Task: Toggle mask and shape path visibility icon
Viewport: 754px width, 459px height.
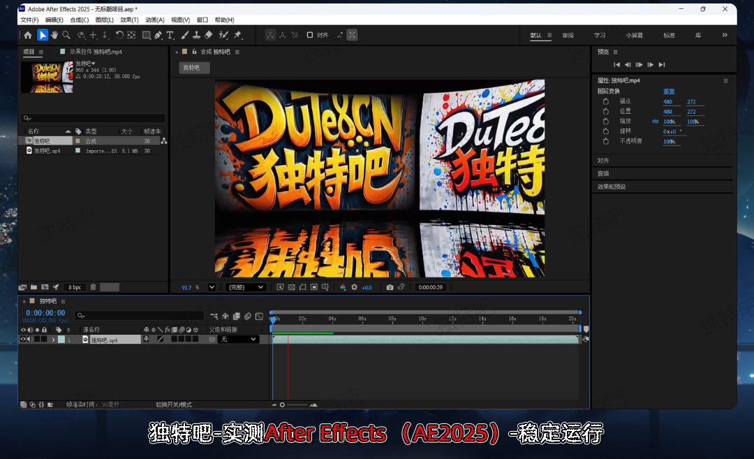Action: coord(302,287)
